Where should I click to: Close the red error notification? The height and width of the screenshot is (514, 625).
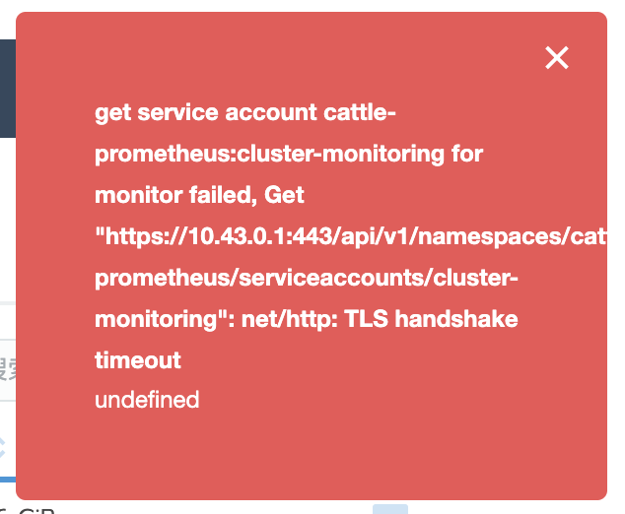click(557, 58)
